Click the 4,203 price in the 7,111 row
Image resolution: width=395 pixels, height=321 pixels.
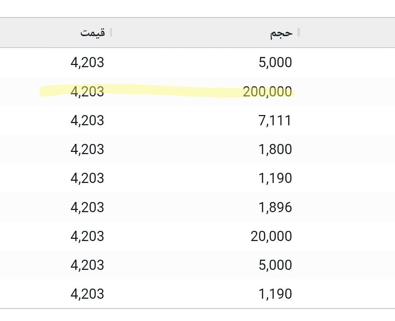(x=87, y=121)
